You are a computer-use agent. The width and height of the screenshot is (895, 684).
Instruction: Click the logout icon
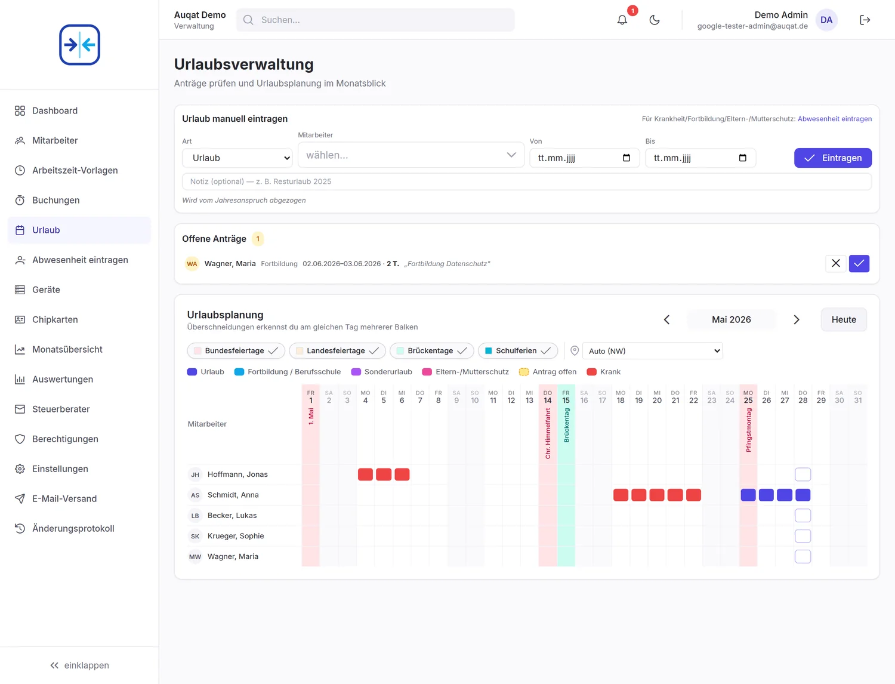pyautogui.click(x=865, y=20)
